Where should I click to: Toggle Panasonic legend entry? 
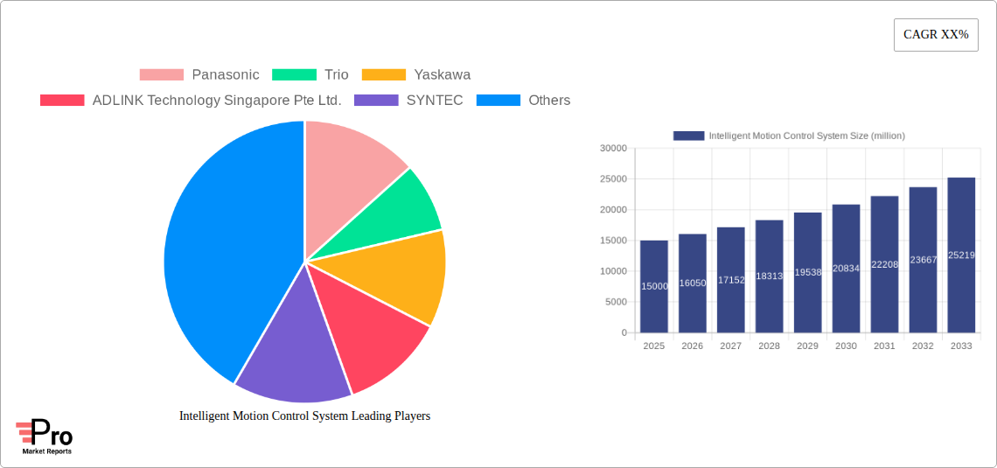click(x=199, y=75)
